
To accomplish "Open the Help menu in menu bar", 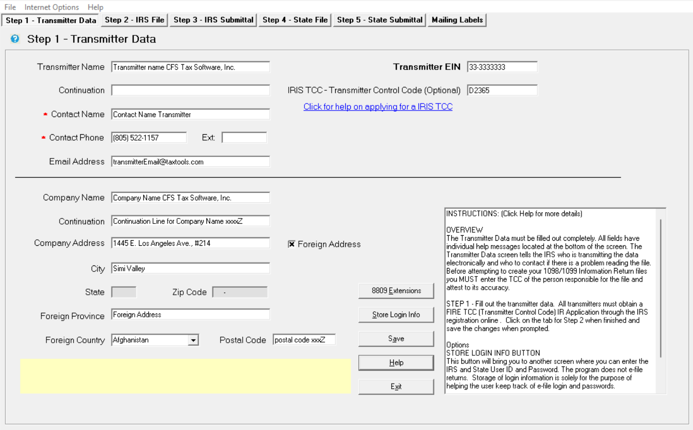I will [x=95, y=7].
